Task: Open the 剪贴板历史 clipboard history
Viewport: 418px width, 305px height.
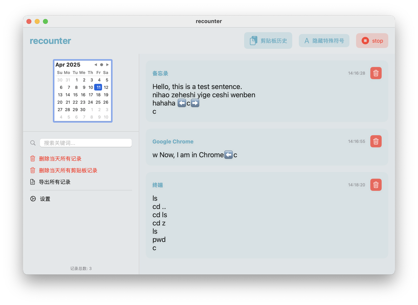Action: point(268,41)
